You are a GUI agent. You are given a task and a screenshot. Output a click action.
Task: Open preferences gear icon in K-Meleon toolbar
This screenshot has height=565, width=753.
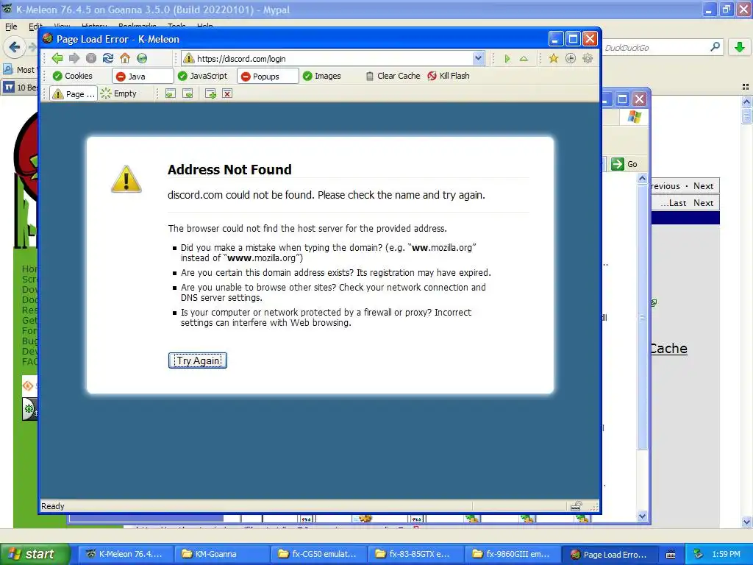588,58
